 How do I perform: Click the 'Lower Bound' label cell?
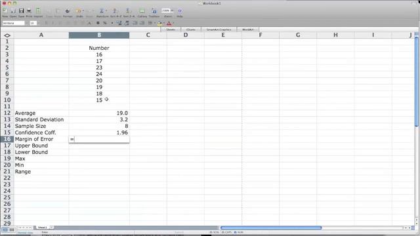click(41, 152)
